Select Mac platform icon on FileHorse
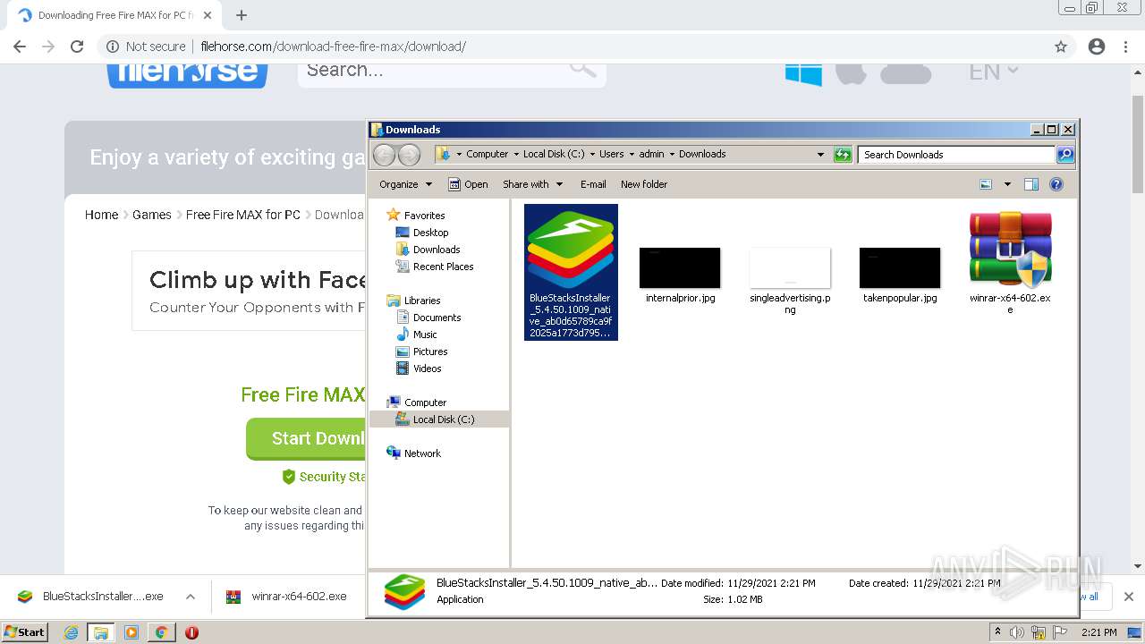1145x644 pixels. click(x=851, y=73)
